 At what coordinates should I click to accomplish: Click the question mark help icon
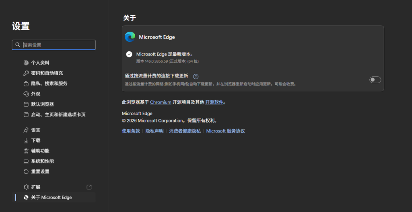pyautogui.click(x=196, y=77)
